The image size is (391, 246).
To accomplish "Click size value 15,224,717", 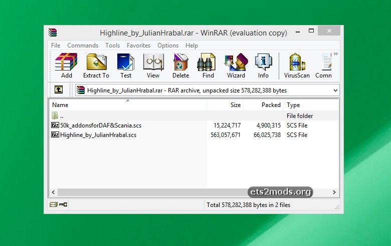I will pyautogui.click(x=227, y=125).
